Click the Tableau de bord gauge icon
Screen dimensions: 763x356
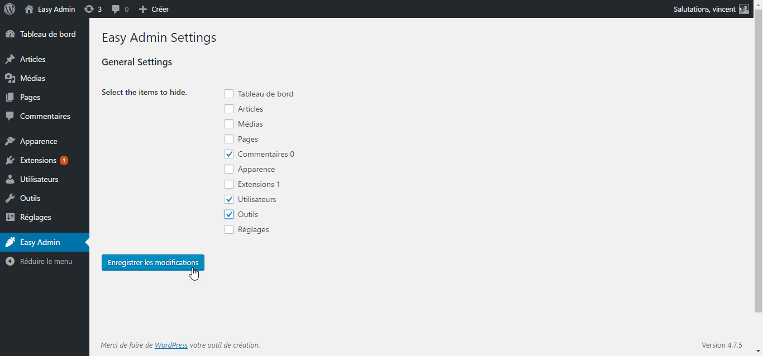click(10, 34)
